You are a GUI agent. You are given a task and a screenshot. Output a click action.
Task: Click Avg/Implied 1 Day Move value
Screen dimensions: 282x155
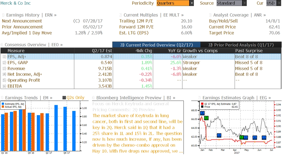[89, 33]
